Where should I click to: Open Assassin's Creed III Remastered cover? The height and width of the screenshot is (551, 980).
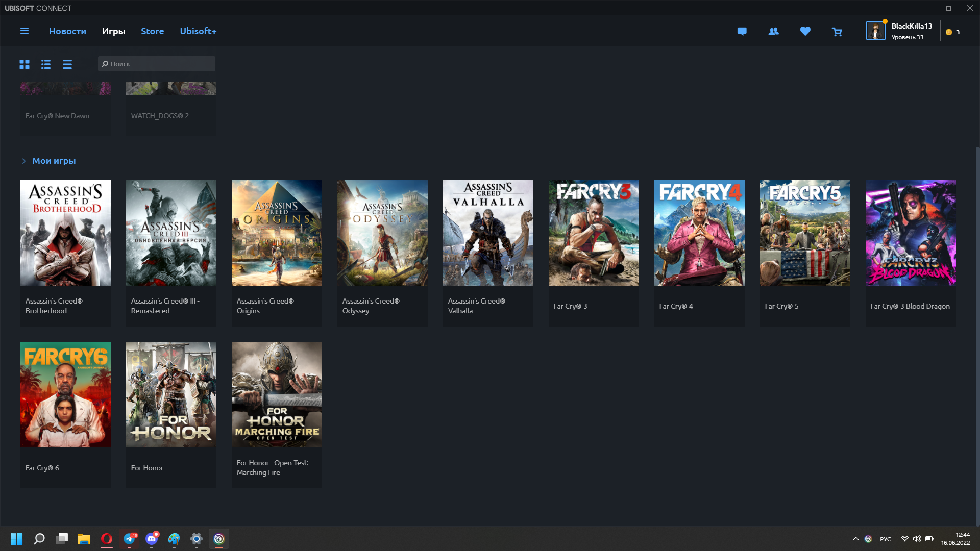pos(171,233)
